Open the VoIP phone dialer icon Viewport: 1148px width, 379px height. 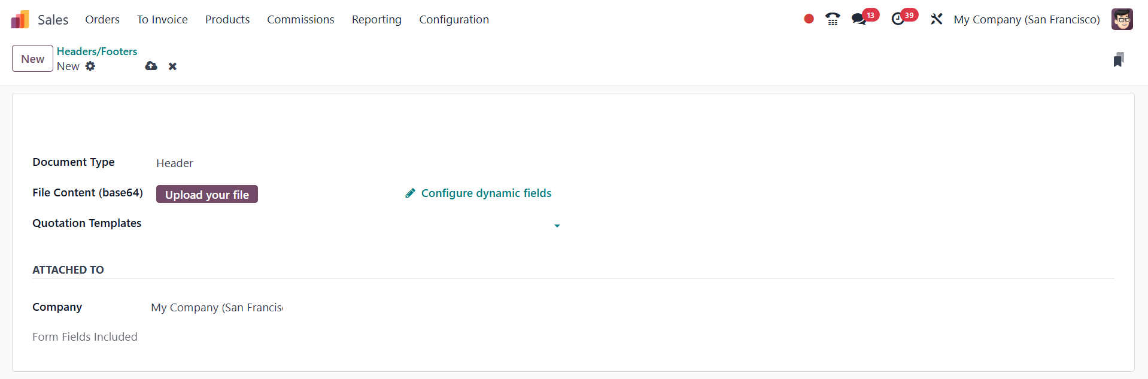[833, 19]
